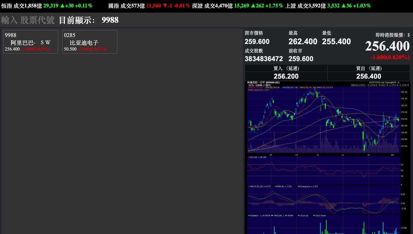Click the 買入 (延遲) header
This screenshot has width=413, height=234.
pyautogui.click(x=286, y=68)
